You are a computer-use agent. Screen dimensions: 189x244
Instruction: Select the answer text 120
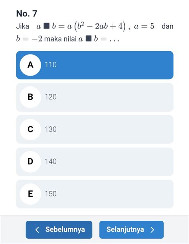51,97
